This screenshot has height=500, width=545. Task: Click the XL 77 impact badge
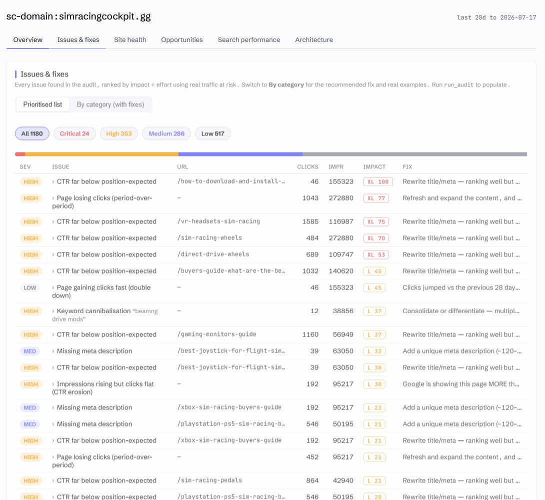[376, 198]
